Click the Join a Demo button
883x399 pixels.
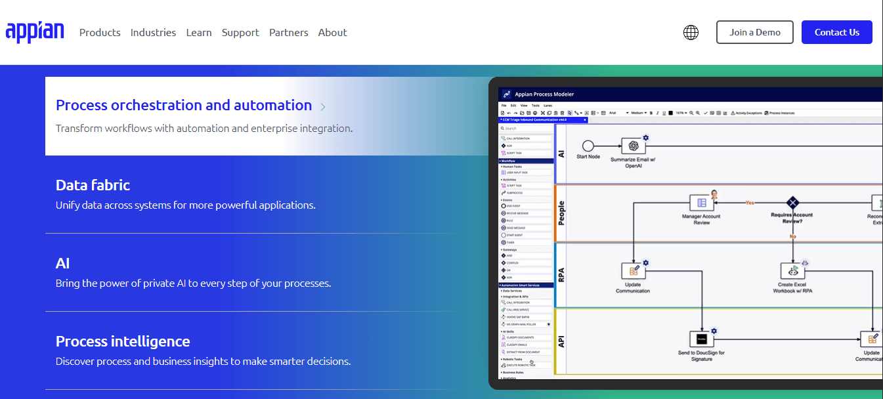point(755,32)
